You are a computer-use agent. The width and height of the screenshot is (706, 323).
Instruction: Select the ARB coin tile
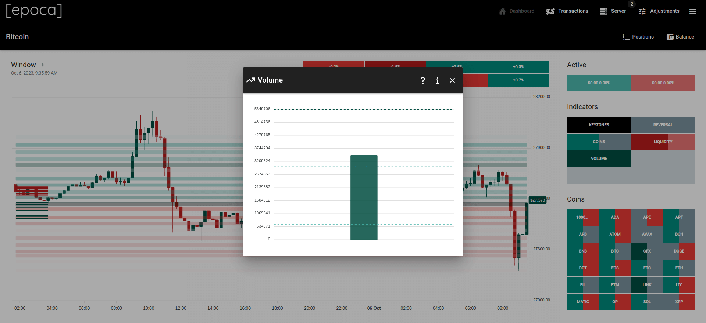coord(583,235)
